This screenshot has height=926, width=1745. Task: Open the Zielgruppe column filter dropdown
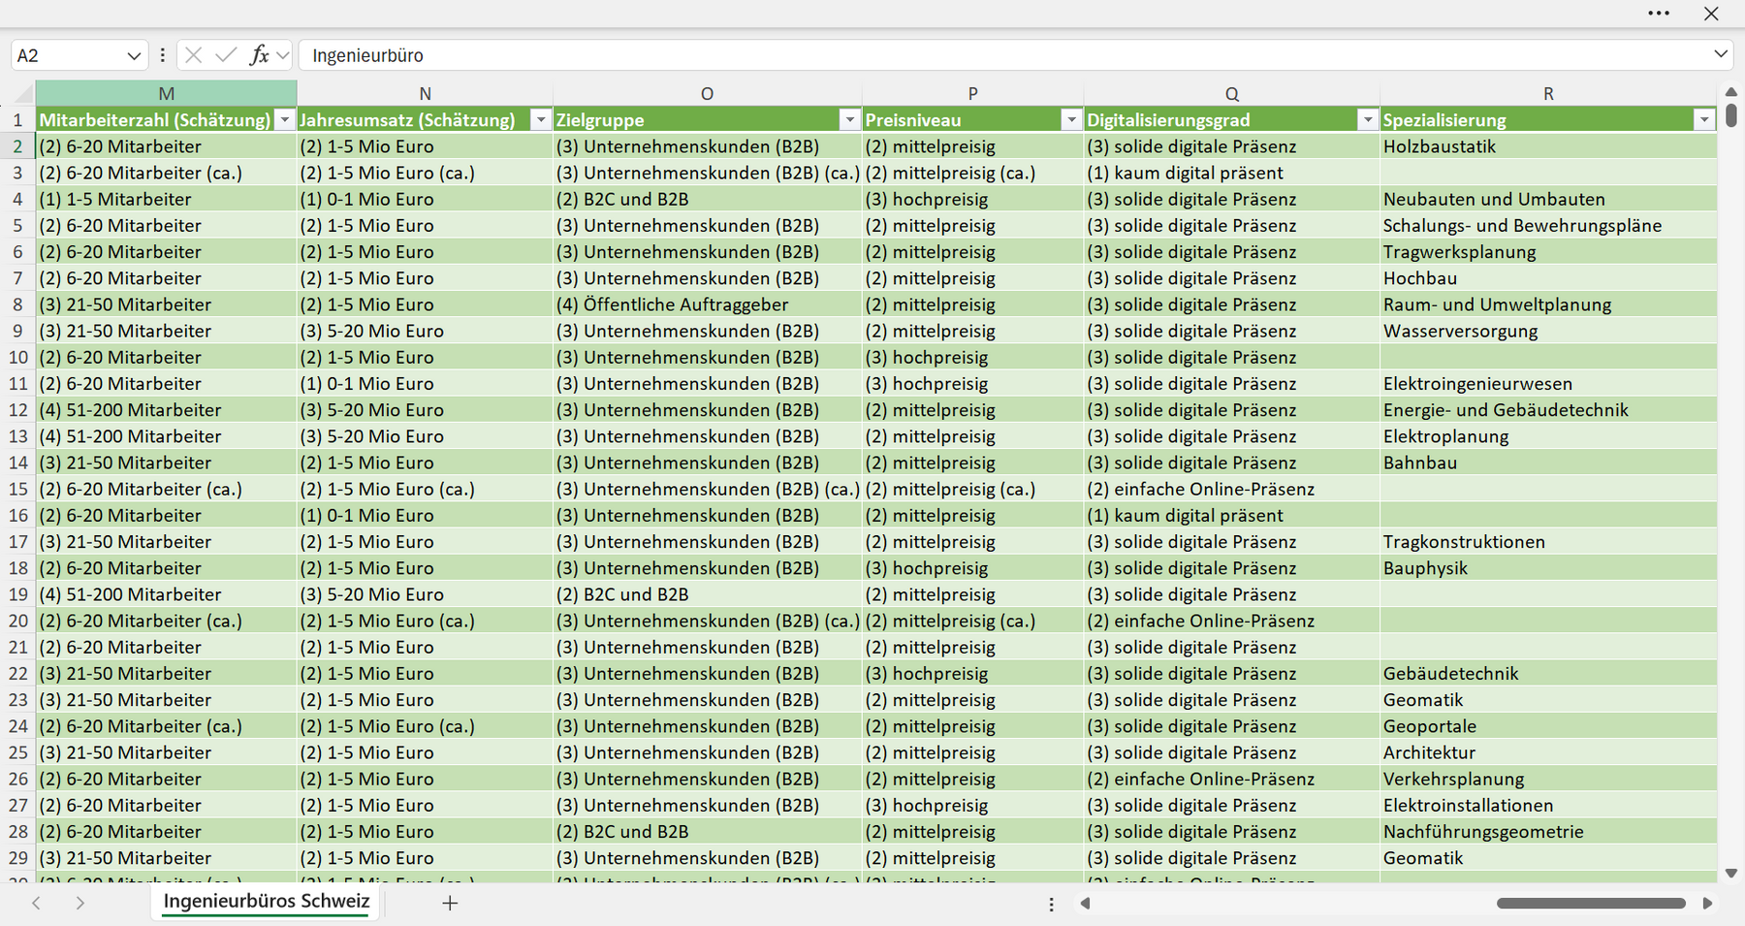(x=849, y=120)
